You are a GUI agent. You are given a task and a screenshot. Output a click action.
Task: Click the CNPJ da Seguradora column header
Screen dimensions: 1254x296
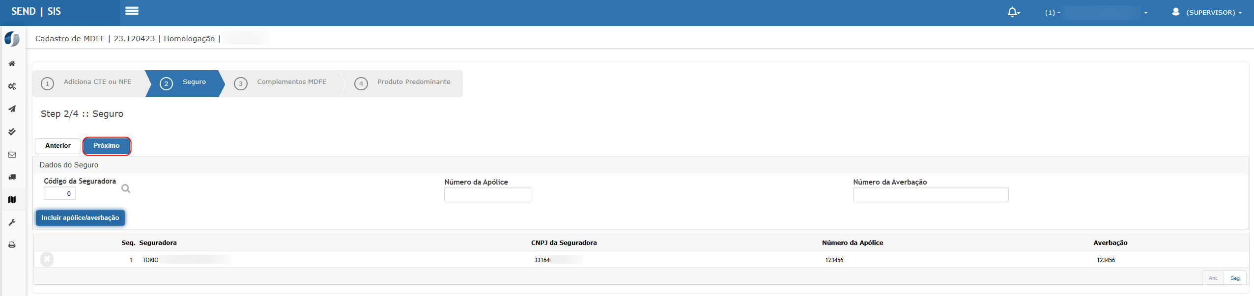point(564,243)
